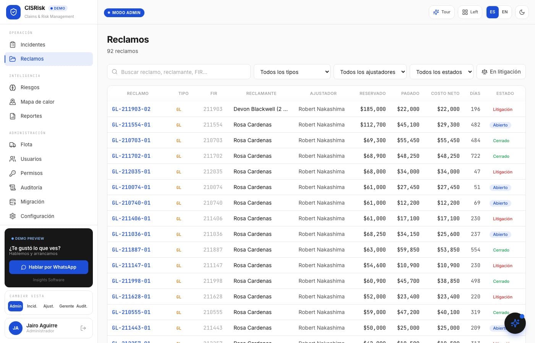Sort by the RESERVADO column header

(x=373, y=93)
